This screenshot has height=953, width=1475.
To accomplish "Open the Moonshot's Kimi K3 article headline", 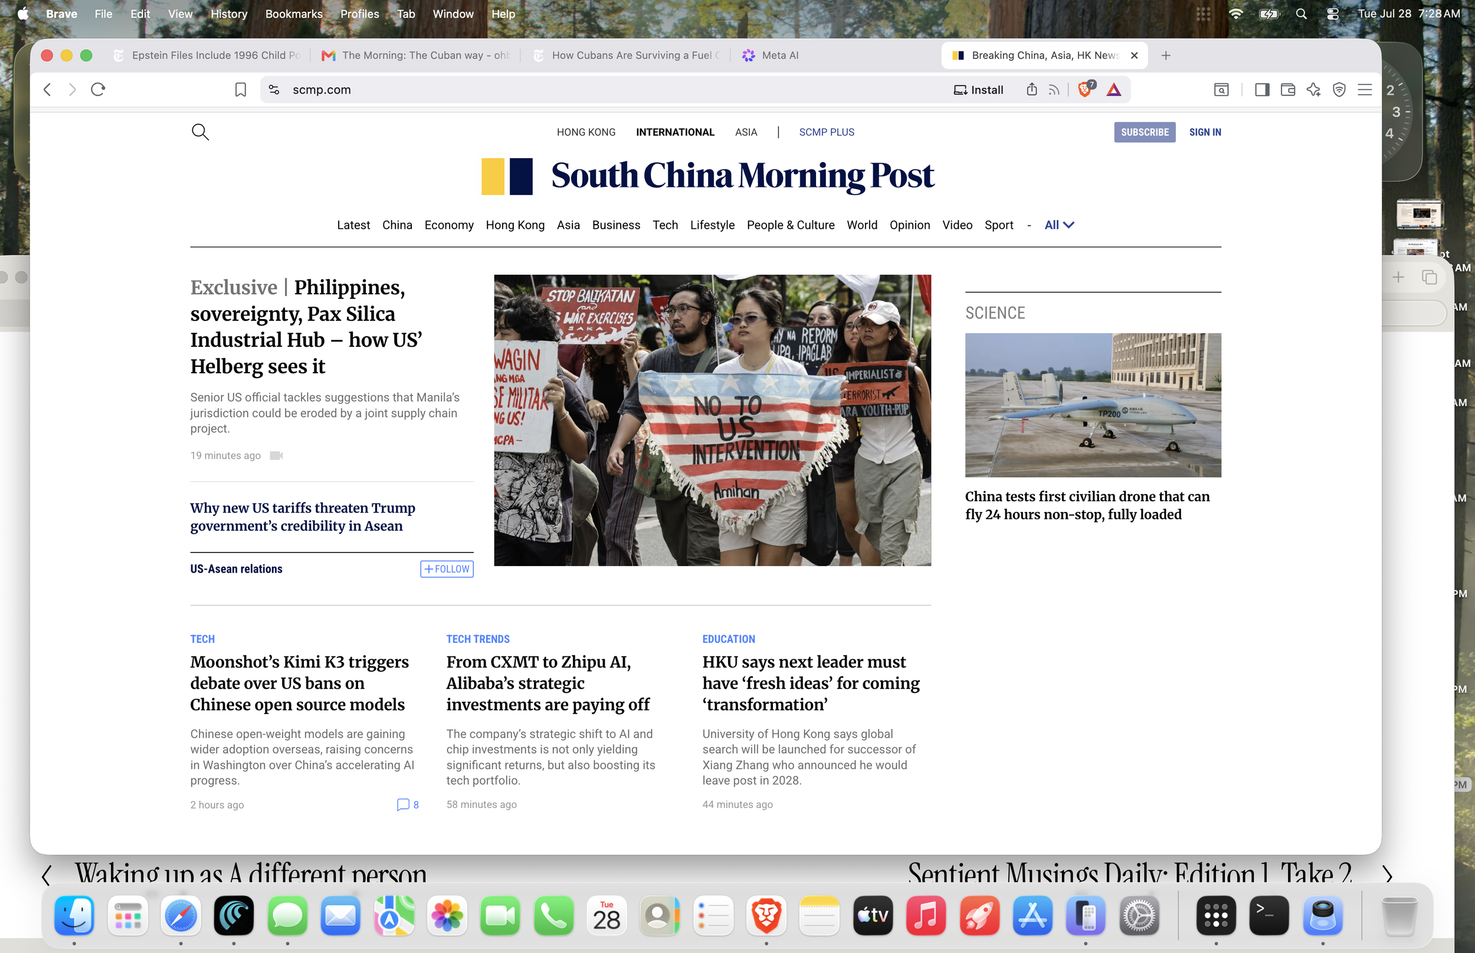I will click(x=300, y=683).
